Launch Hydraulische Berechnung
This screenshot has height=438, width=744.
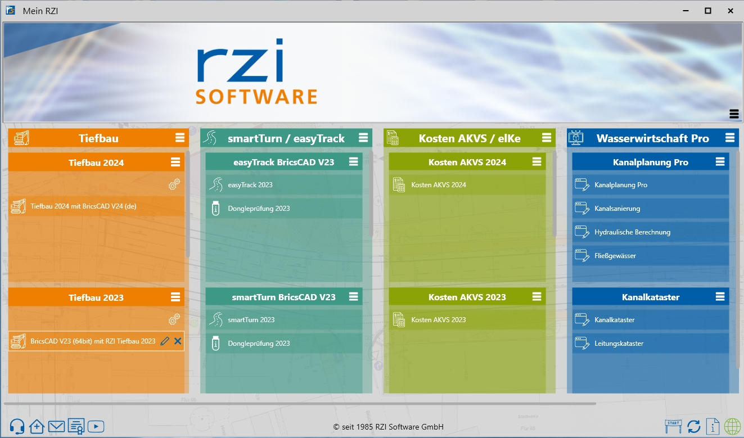point(651,232)
